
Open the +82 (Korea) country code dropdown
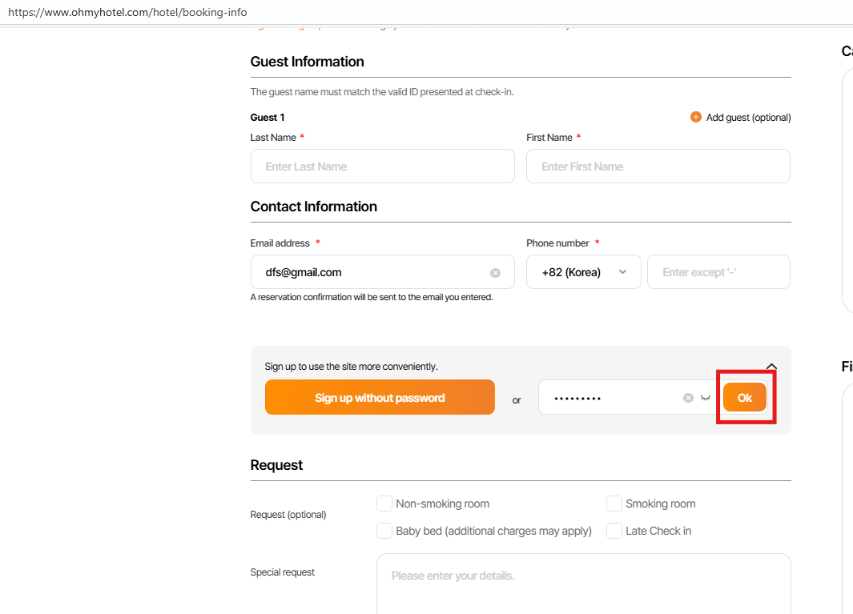pos(584,272)
